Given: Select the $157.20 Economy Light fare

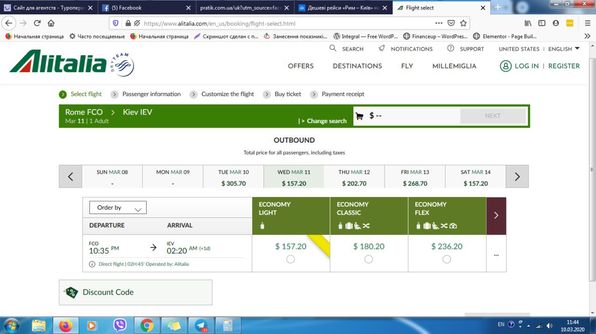Looking at the screenshot, I should click(291, 259).
